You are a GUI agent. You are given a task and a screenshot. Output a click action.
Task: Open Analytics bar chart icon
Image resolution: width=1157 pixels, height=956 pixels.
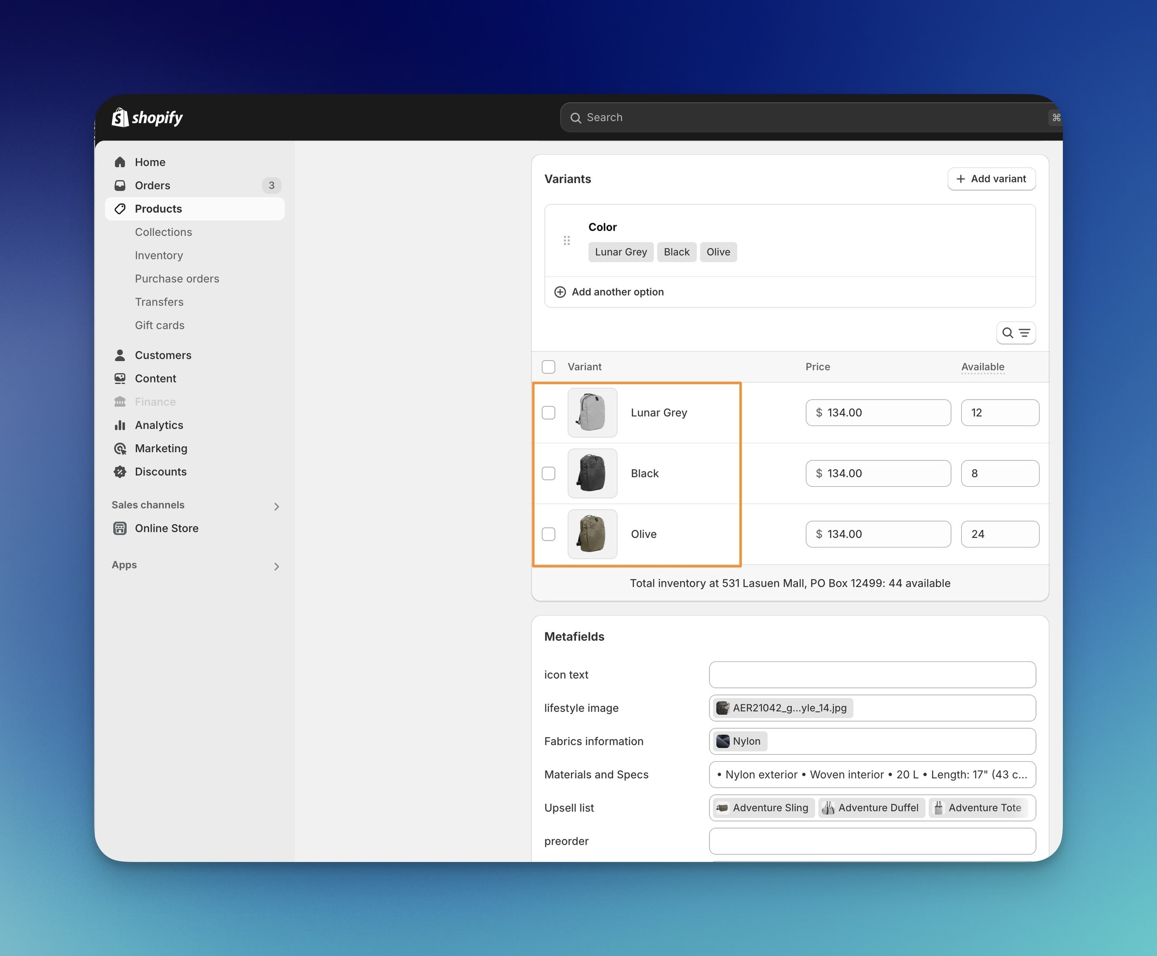pyautogui.click(x=120, y=425)
